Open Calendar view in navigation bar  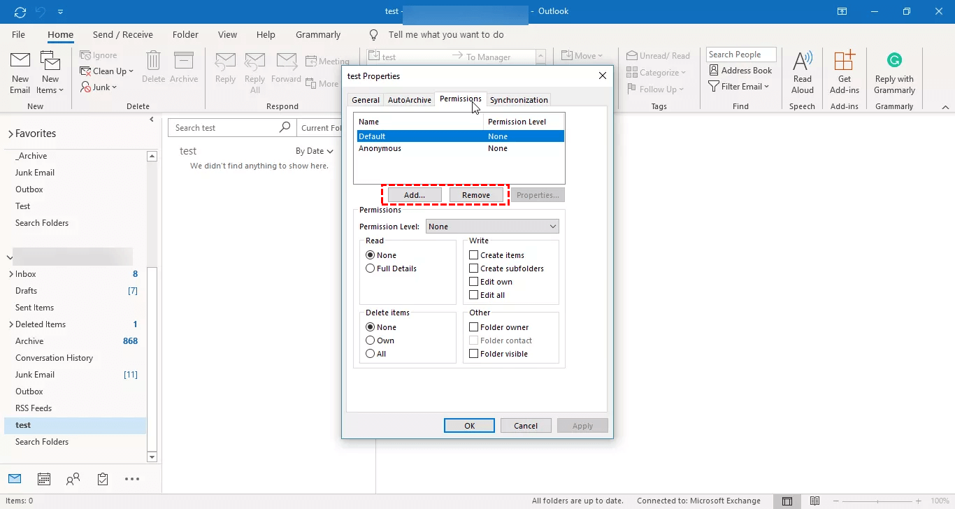(x=44, y=479)
